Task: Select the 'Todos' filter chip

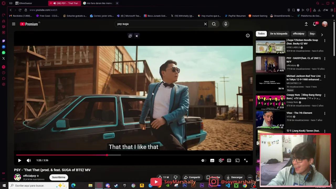Action: 261,34
